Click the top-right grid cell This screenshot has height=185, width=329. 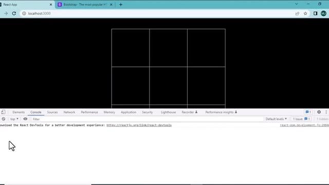coord(206,48)
